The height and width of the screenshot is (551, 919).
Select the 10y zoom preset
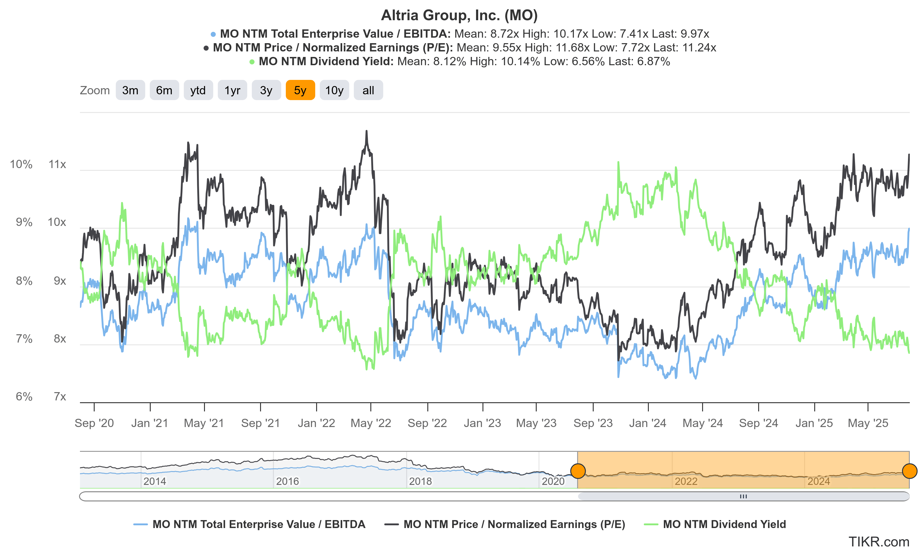coord(334,90)
